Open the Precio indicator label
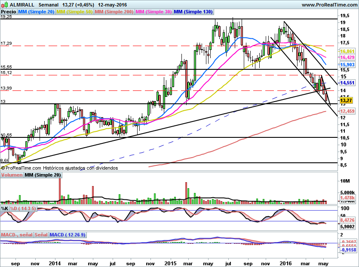 [9, 12]
